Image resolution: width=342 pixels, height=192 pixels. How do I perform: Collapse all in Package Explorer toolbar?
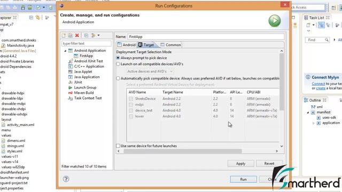coord(31,18)
